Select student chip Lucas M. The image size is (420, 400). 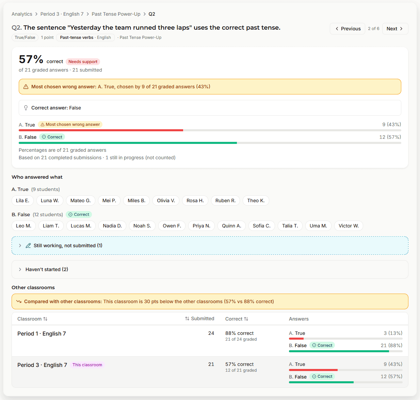pos(81,226)
